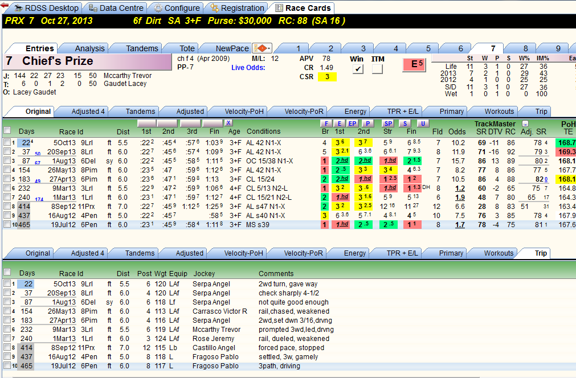Screen dimensions: 576x378
Task: Click the blue 174 link in row 7
Action: (x=39, y=199)
